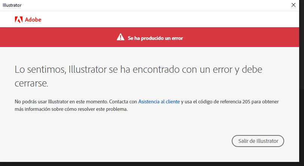The width and height of the screenshot is (304, 166).
Task: Click the warning triangle icon in the red banner
Action: point(121,37)
